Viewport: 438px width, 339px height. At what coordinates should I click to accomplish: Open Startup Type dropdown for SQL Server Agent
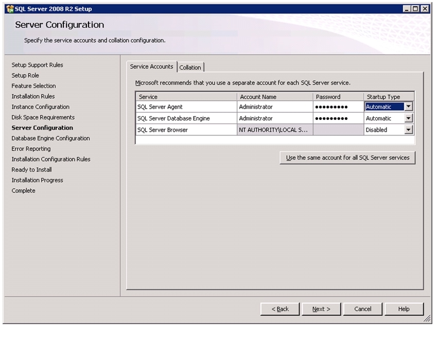coord(409,107)
